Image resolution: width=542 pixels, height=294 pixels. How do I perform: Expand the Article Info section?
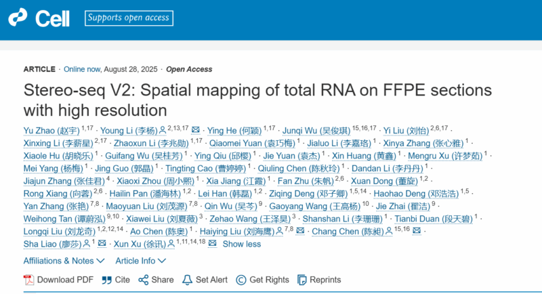(141, 261)
